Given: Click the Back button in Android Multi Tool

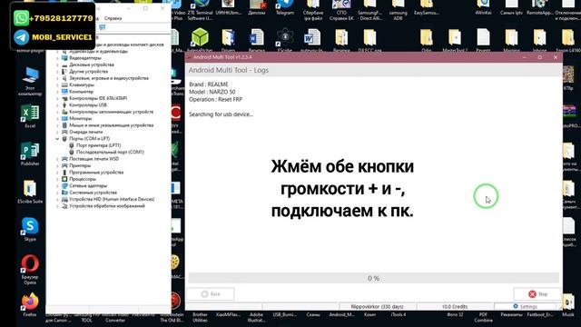Looking at the screenshot, I should [211, 294].
